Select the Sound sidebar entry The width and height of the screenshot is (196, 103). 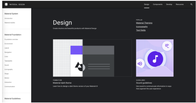tap(7, 65)
